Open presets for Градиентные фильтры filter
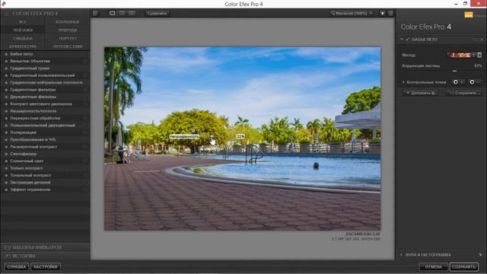The height and width of the screenshot is (274, 487). click(85, 90)
